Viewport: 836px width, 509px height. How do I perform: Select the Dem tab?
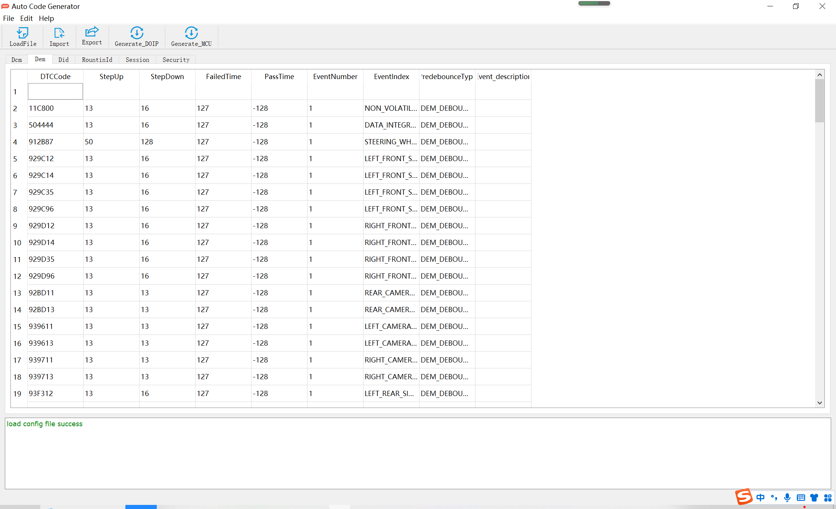pyautogui.click(x=40, y=59)
